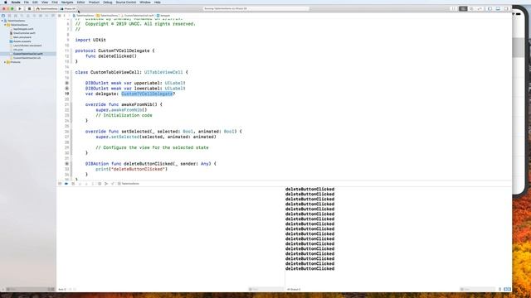The width and height of the screenshot is (531, 298).
Task: Collapse the top-level project in navigator
Action: pyautogui.click(x=2, y=21)
